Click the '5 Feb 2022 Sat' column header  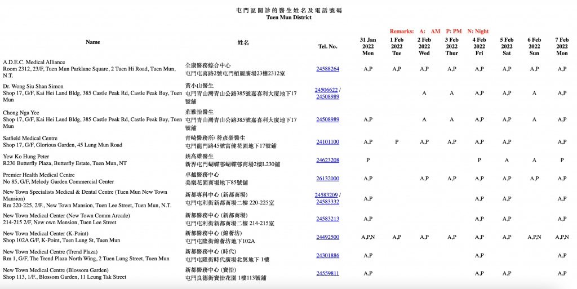point(507,46)
